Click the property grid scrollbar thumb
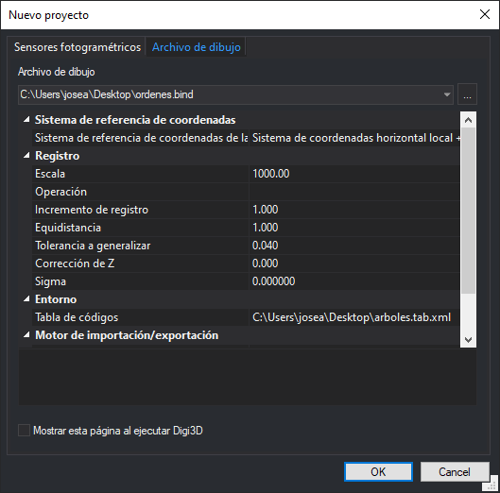 (468, 211)
